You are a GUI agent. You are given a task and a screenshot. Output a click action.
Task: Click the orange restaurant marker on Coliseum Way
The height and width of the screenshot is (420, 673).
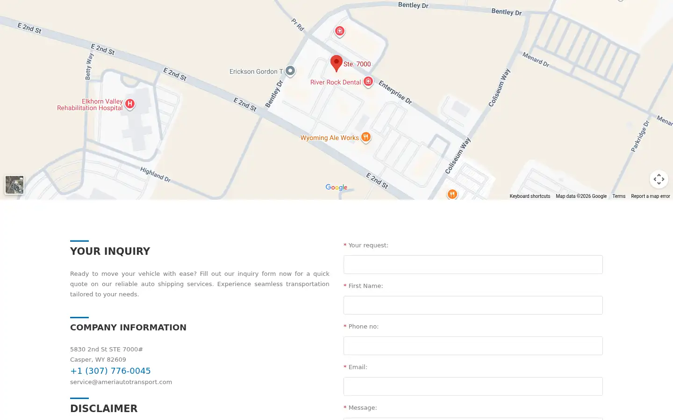pos(452,194)
